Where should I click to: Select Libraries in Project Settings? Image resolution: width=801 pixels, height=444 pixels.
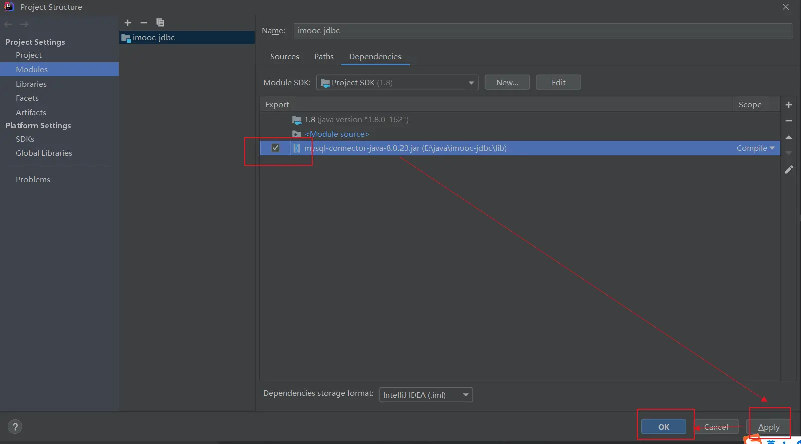coord(31,84)
